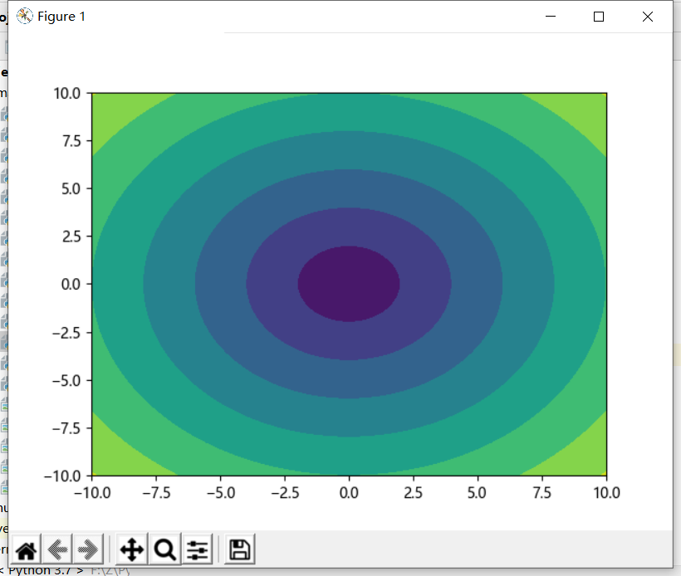Go back to previous view arrow
681x576 pixels.
57,549
